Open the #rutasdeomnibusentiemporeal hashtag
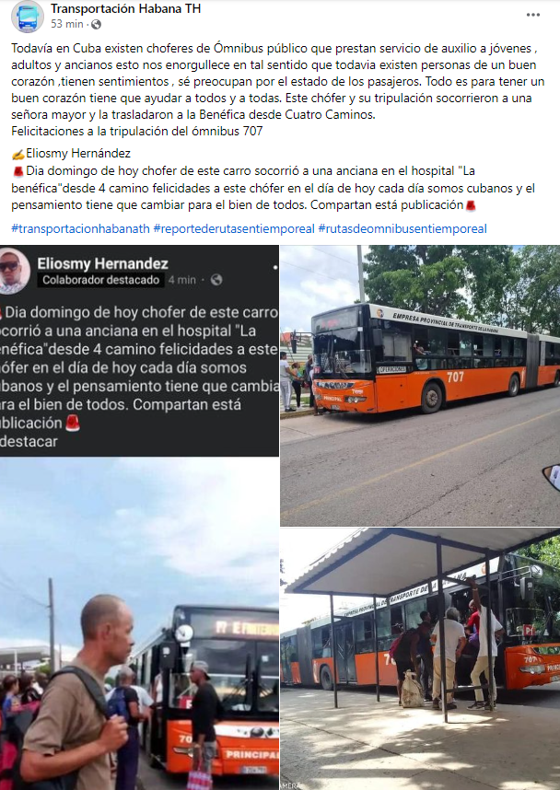 402,228
